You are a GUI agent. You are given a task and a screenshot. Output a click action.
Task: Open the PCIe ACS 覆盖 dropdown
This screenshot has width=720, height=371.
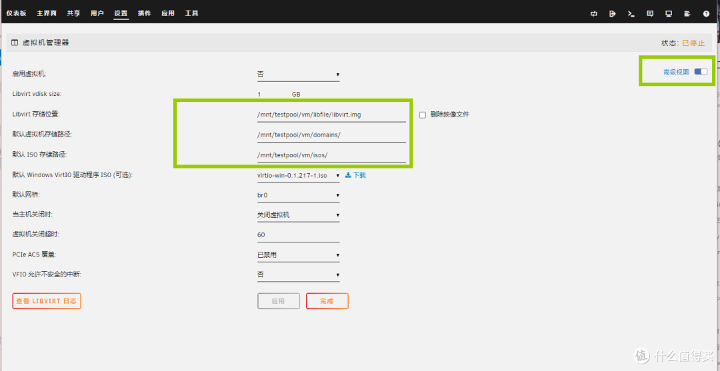pyautogui.click(x=298, y=255)
